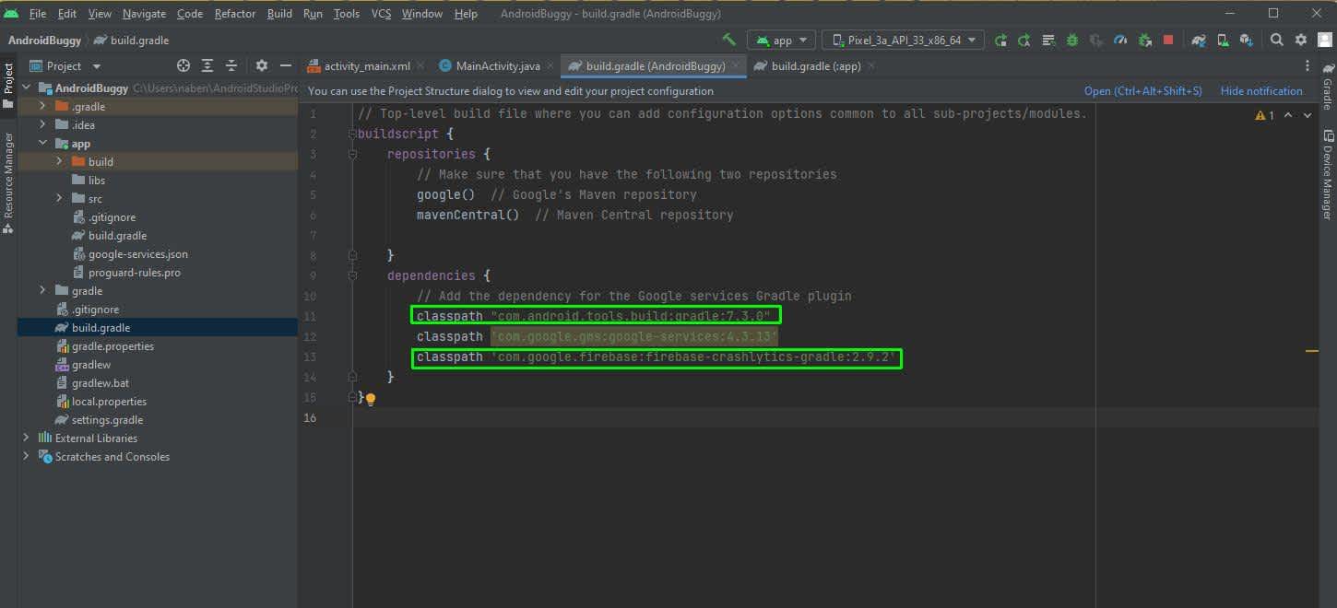Viewport: 1337px width, 608px height.
Task: Open the File menu
Action: (37, 14)
